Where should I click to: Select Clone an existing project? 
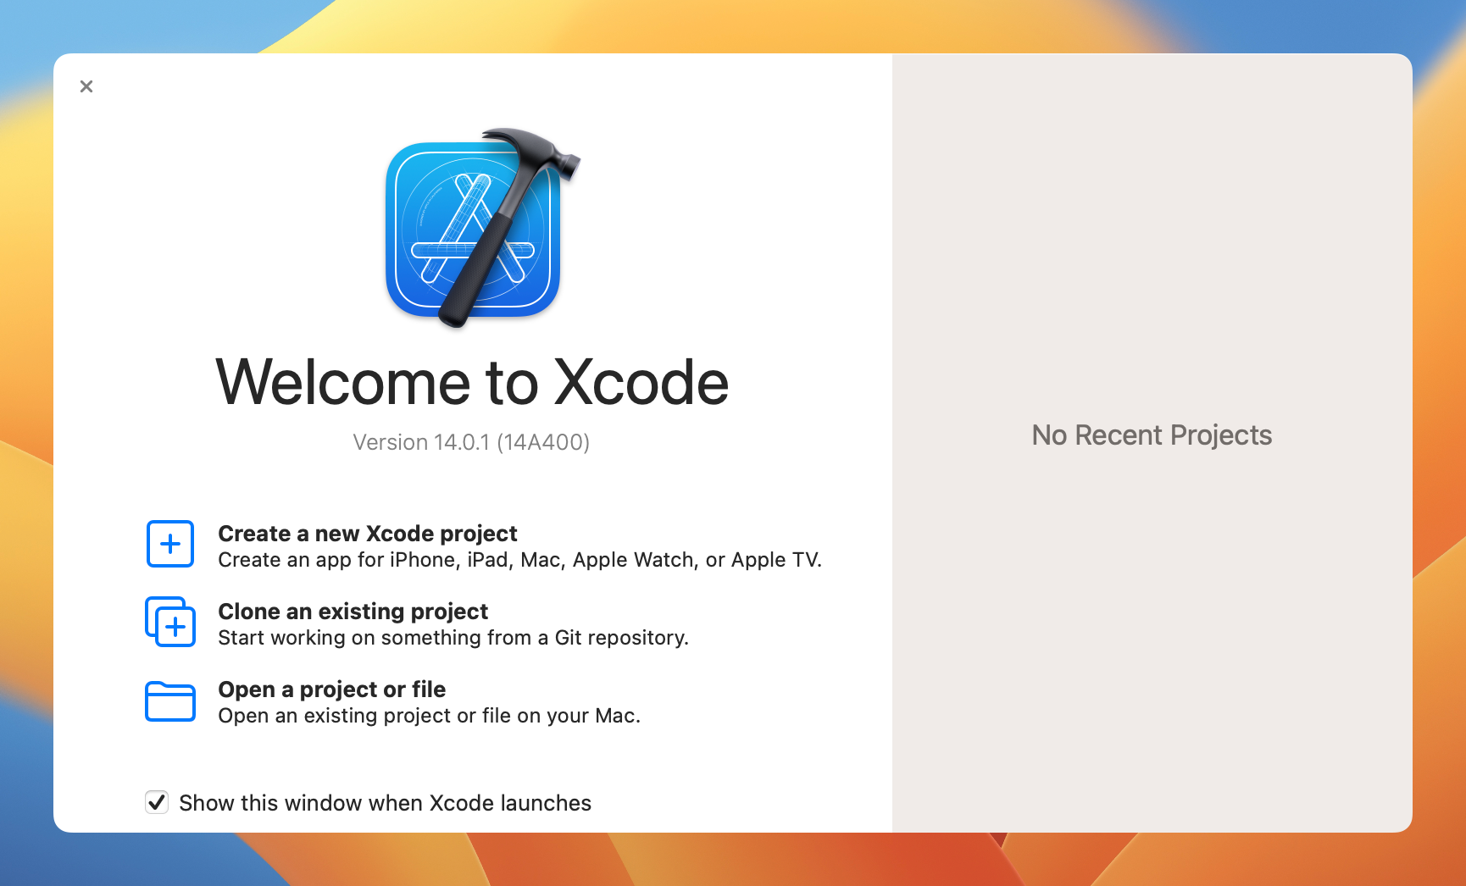pyautogui.click(x=353, y=612)
